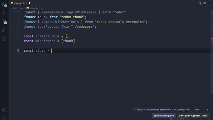Screen dimensions: 213x120
Task: Click the client breadcrumb segment
Action: pos(14,8)
